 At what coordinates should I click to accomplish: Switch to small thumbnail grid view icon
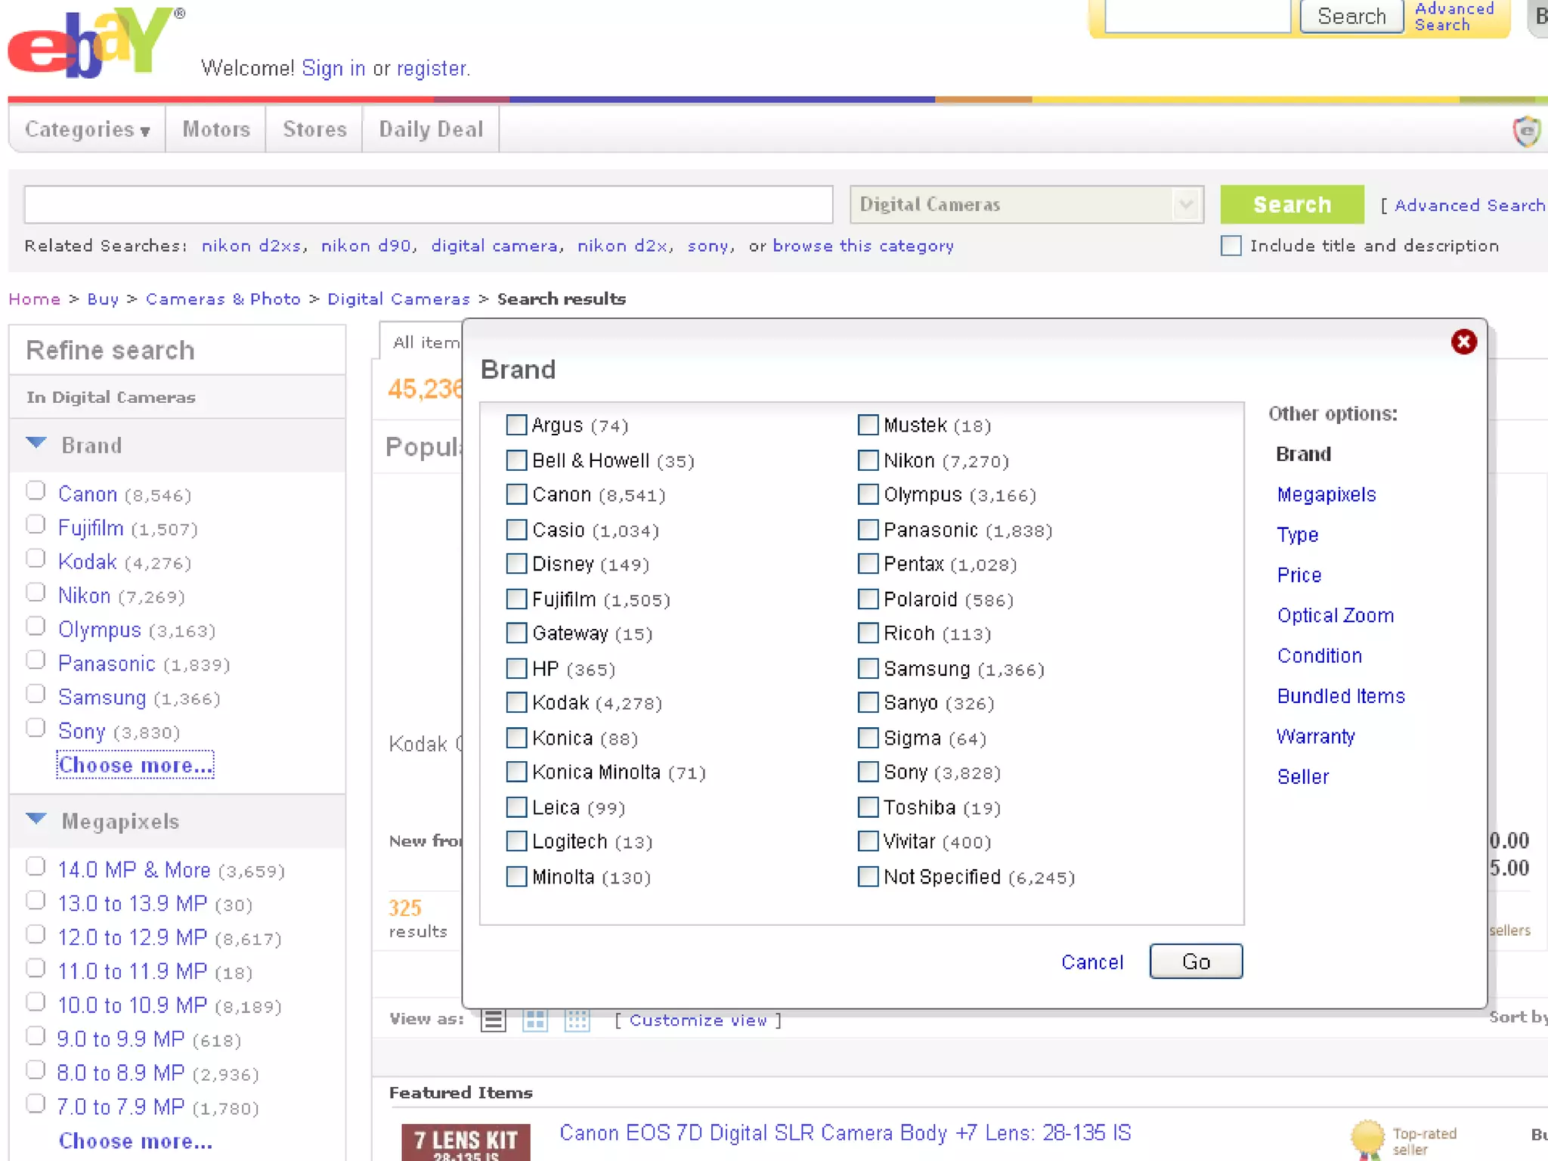[577, 1020]
